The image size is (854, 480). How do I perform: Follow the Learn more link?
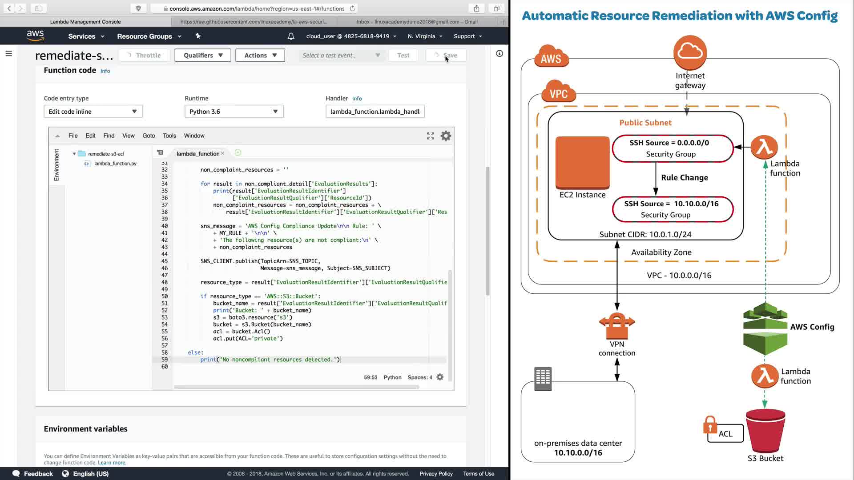[x=112, y=463]
